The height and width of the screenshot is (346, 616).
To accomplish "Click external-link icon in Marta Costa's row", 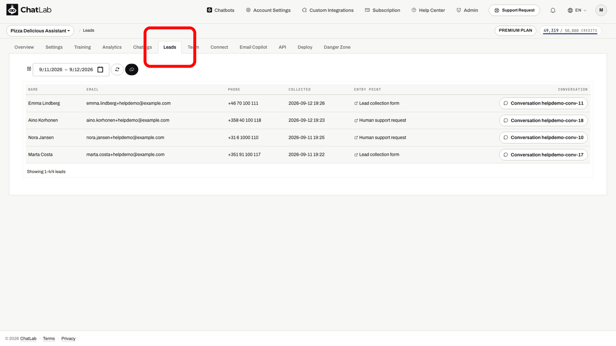I will [356, 154].
